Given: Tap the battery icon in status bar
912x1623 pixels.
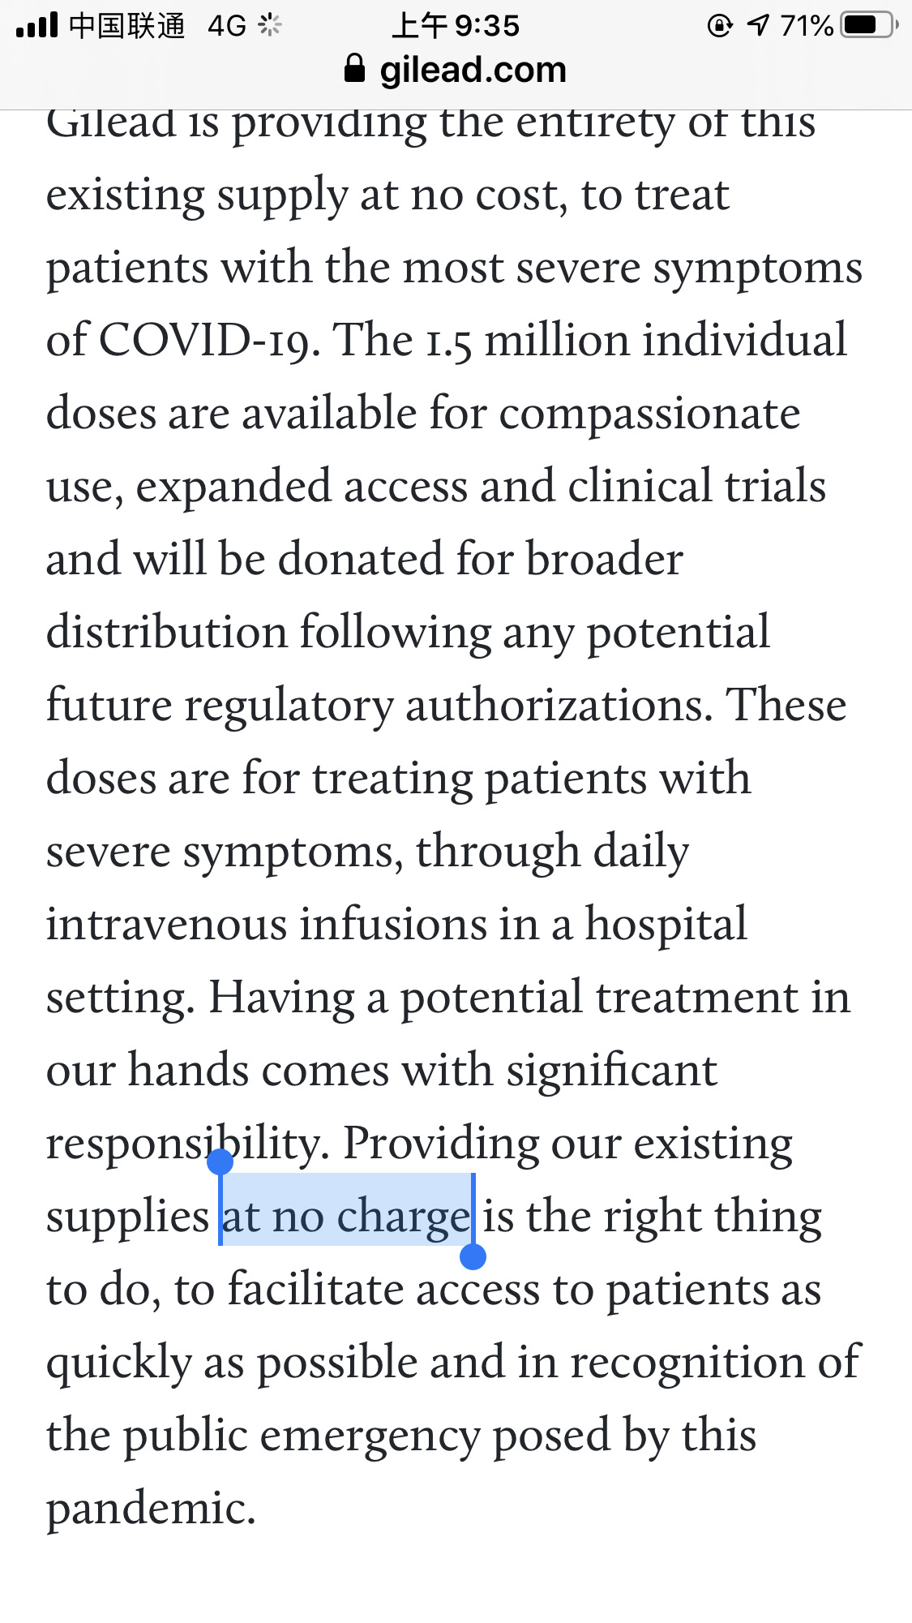Looking at the screenshot, I should (869, 25).
